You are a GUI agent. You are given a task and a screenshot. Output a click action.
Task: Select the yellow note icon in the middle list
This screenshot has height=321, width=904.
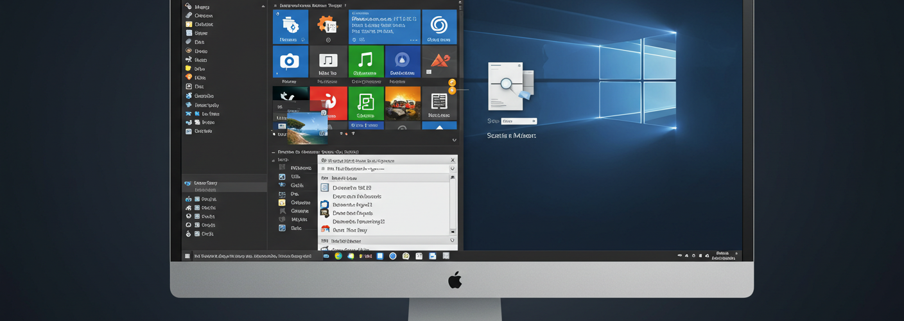[282, 202]
